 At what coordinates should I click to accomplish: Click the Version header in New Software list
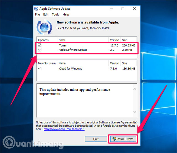click(114, 63)
